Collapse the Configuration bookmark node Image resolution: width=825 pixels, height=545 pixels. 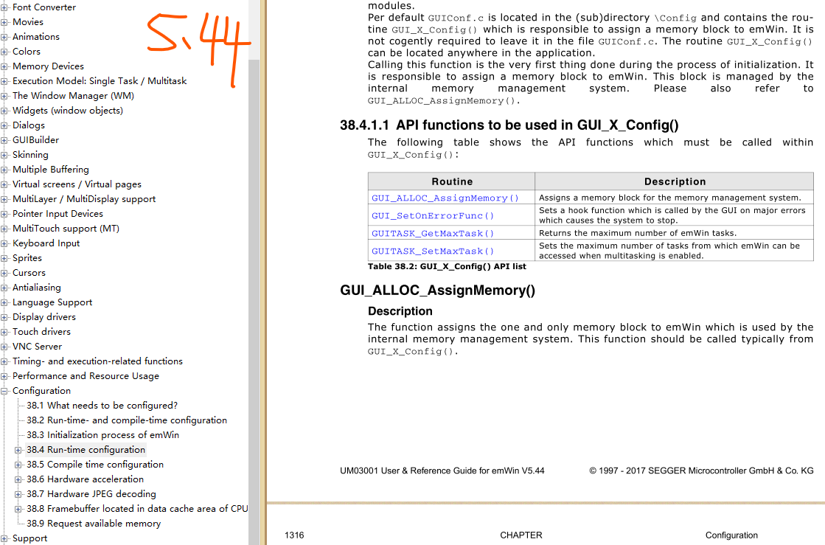click(4, 391)
